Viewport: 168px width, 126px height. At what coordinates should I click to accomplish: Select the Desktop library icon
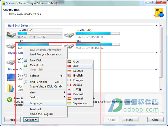tap(11, 77)
